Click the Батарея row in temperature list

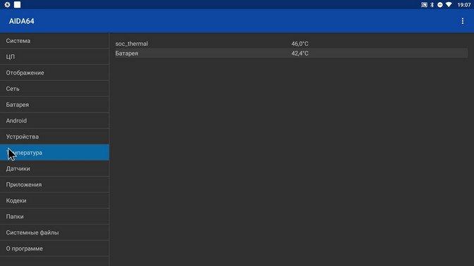291,53
